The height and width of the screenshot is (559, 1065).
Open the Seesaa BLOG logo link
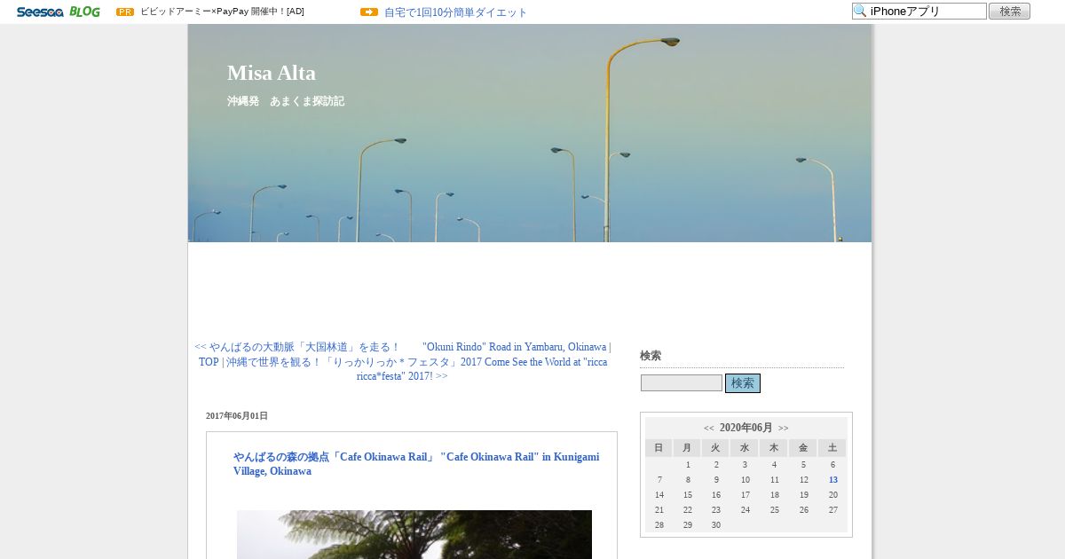tap(58, 12)
